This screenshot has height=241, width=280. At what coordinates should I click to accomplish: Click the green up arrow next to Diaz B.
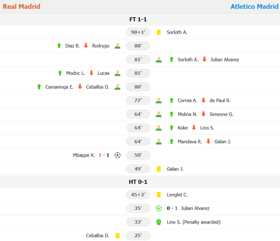59,46
